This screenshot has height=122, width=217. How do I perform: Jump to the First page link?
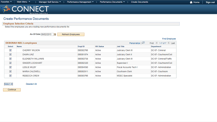coord(152,43)
